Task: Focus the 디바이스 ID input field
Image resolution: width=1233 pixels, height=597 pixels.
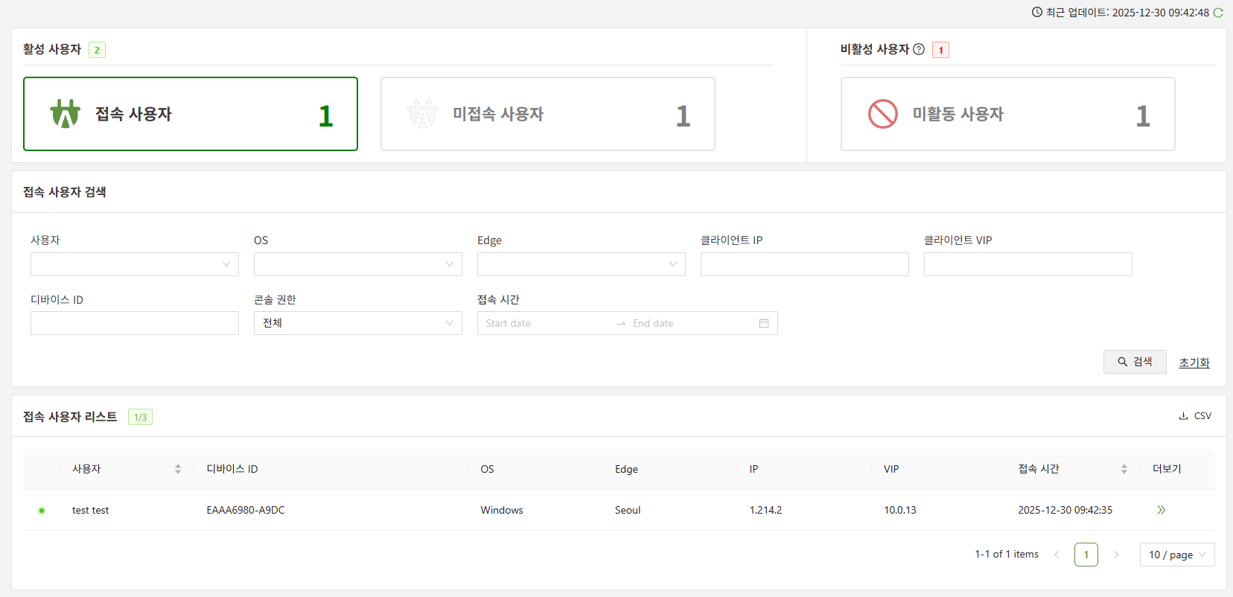Action: point(134,323)
